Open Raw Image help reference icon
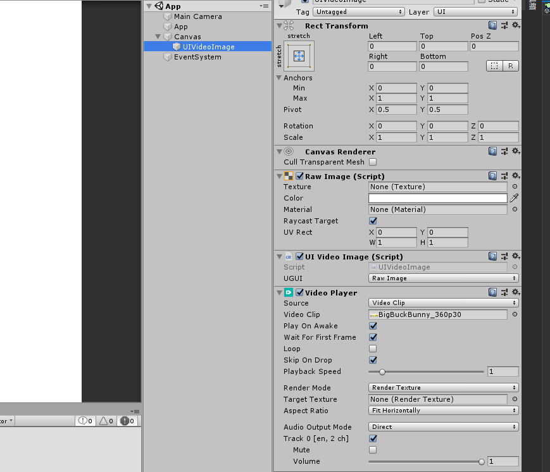 pos(492,176)
